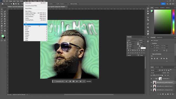Click the Share button
Image resolution: width=176 pixels, height=99 pixels.
(163, 4)
